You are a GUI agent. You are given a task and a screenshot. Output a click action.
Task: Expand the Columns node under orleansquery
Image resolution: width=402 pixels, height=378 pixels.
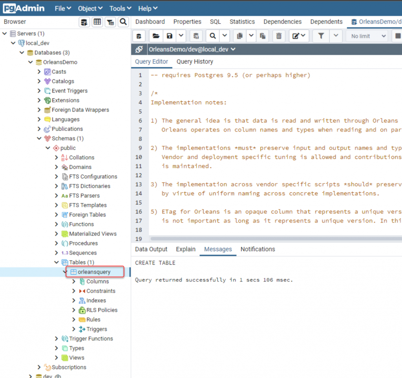point(74,282)
